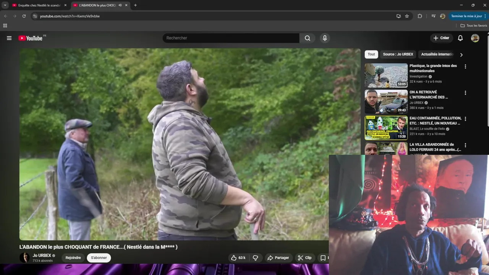
Task: Open Jo URBEX channel avatar
Action: [24, 257]
